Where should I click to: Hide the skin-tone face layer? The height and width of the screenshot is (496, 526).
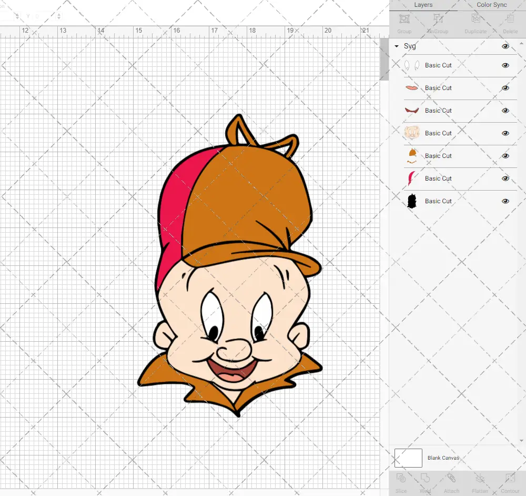505,133
